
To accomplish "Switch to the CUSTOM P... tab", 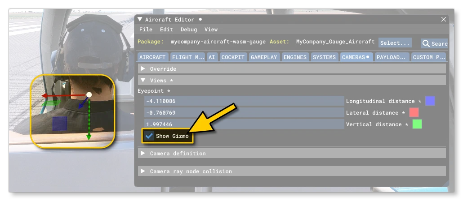I will tap(429, 57).
